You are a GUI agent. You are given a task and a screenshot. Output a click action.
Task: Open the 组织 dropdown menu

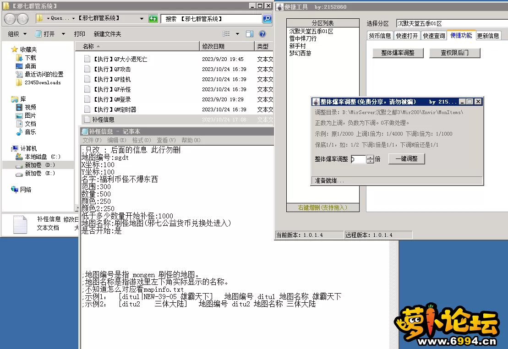click(x=17, y=34)
